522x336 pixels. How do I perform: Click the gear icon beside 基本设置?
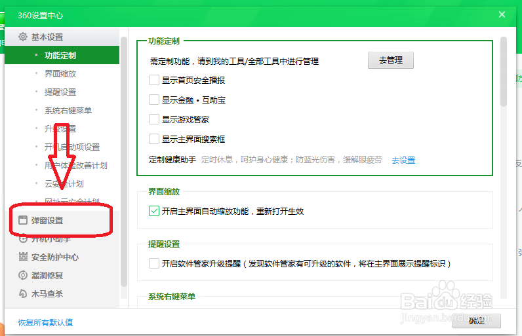23,37
